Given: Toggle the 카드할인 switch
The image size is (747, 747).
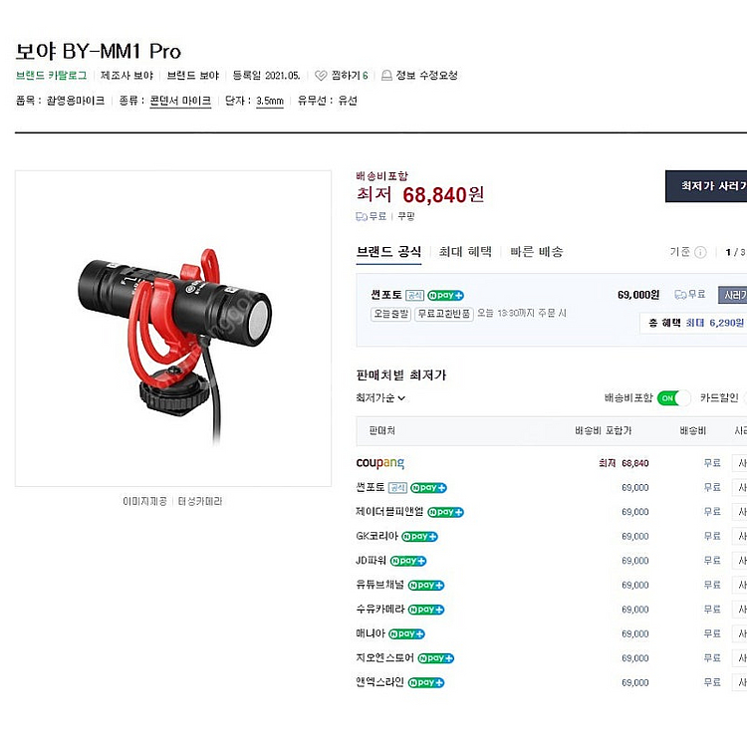Looking at the screenshot, I should tap(744, 397).
